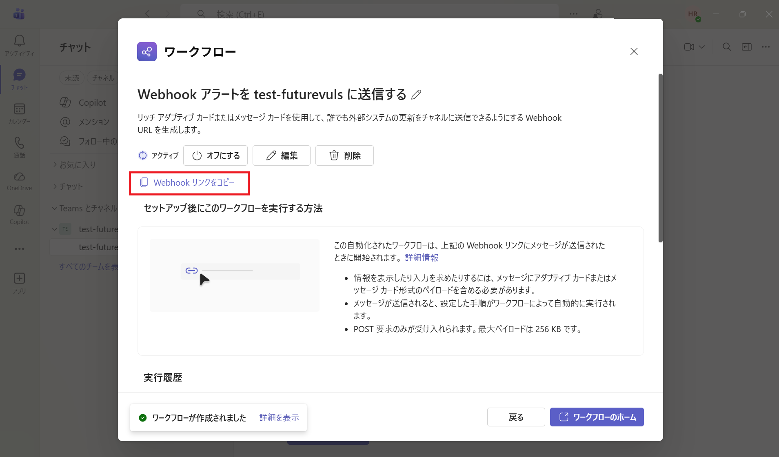The image size is (779, 457).
Task: Switch to the 未読 filter tab
Action: 72,78
